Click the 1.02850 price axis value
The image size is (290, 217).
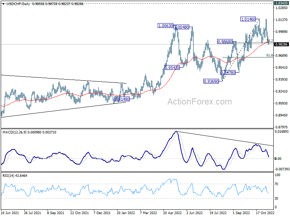tap(282, 8)
